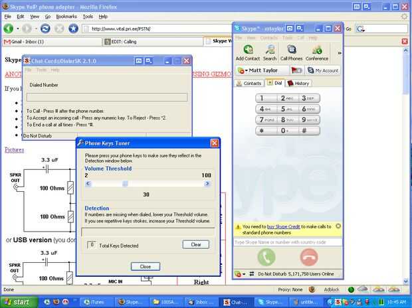Open Firefox File menu
412x308 pixels.
[7, 17]
